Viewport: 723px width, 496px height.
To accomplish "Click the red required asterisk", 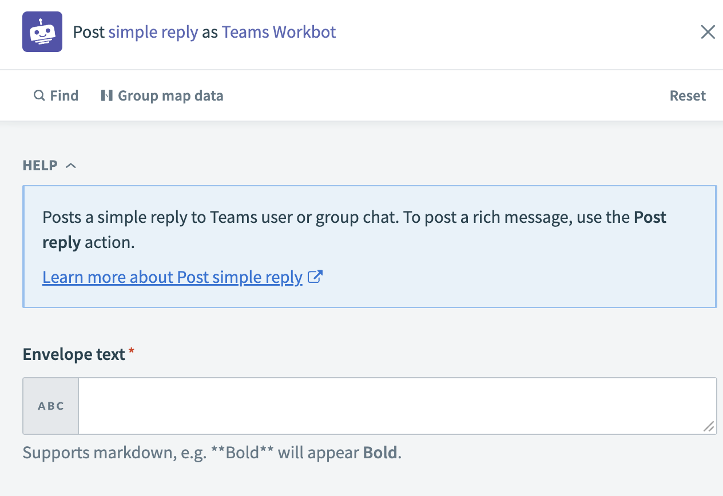I will (132, 353).
